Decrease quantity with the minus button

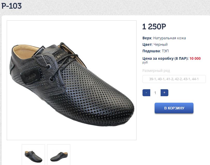pos(146,93)
